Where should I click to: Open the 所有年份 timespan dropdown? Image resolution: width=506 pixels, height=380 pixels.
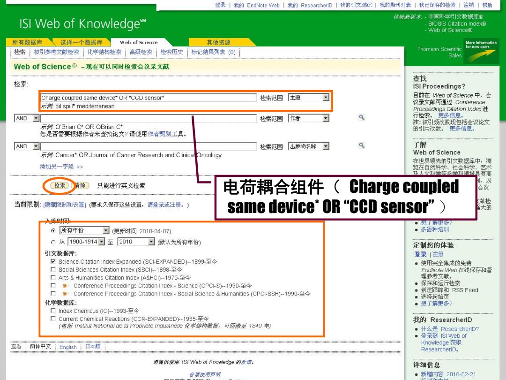(x=84, y=230)
